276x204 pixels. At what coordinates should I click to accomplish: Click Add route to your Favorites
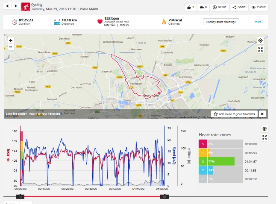pyautogui.click(x=235, y=114)
